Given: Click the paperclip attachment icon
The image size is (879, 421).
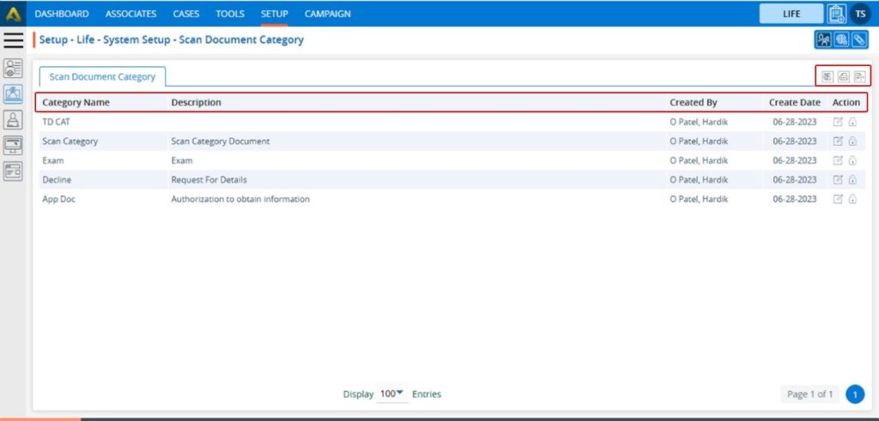Looking at the screenshot, I should point(859,39).
